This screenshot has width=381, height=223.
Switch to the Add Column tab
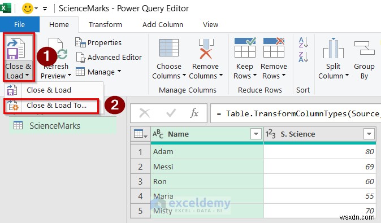pyautogui.click(x=163, y=24)
